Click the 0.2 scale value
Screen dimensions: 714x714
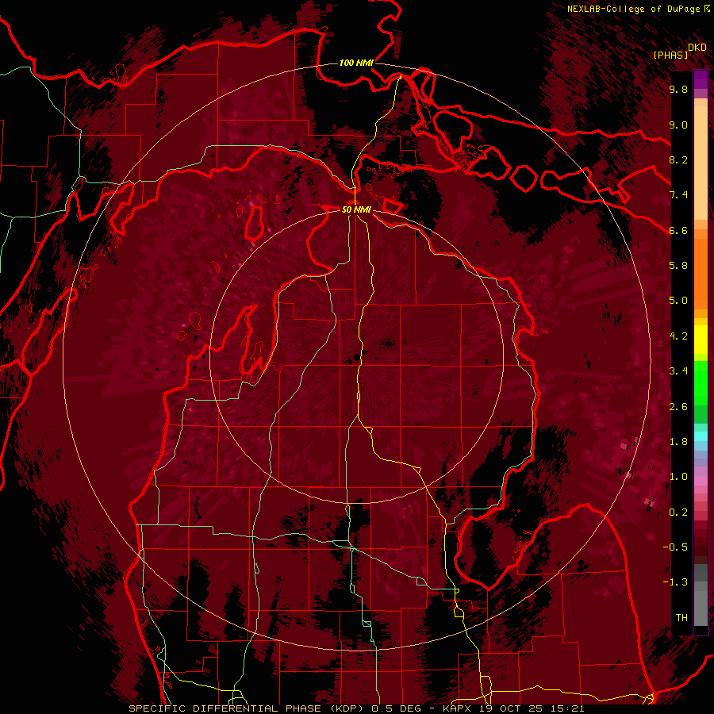[678, 512]
